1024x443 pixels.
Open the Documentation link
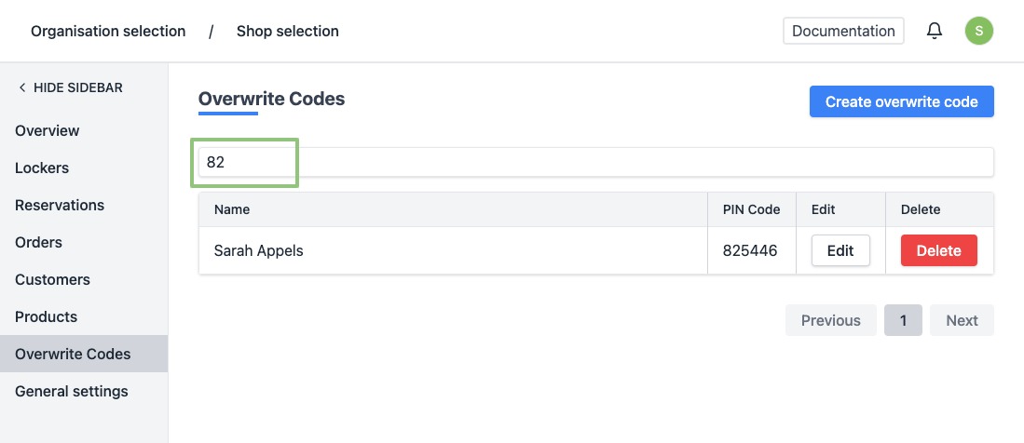click(843, 31)
